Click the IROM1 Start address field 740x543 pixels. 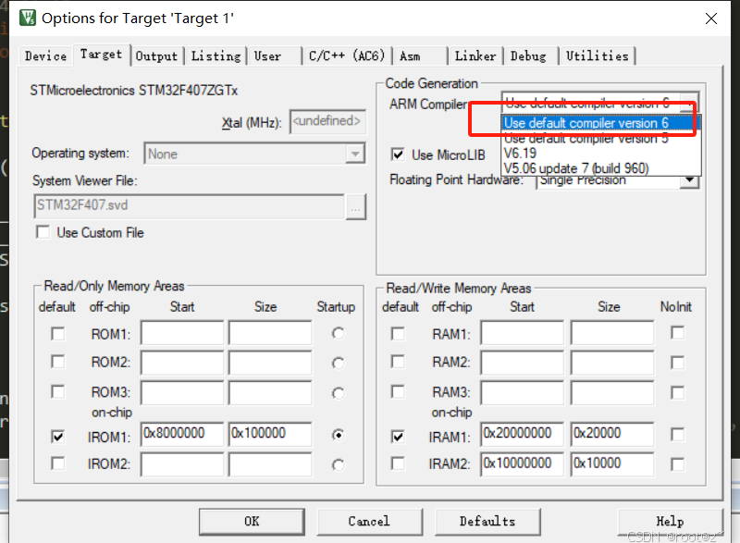coord(182,434)
